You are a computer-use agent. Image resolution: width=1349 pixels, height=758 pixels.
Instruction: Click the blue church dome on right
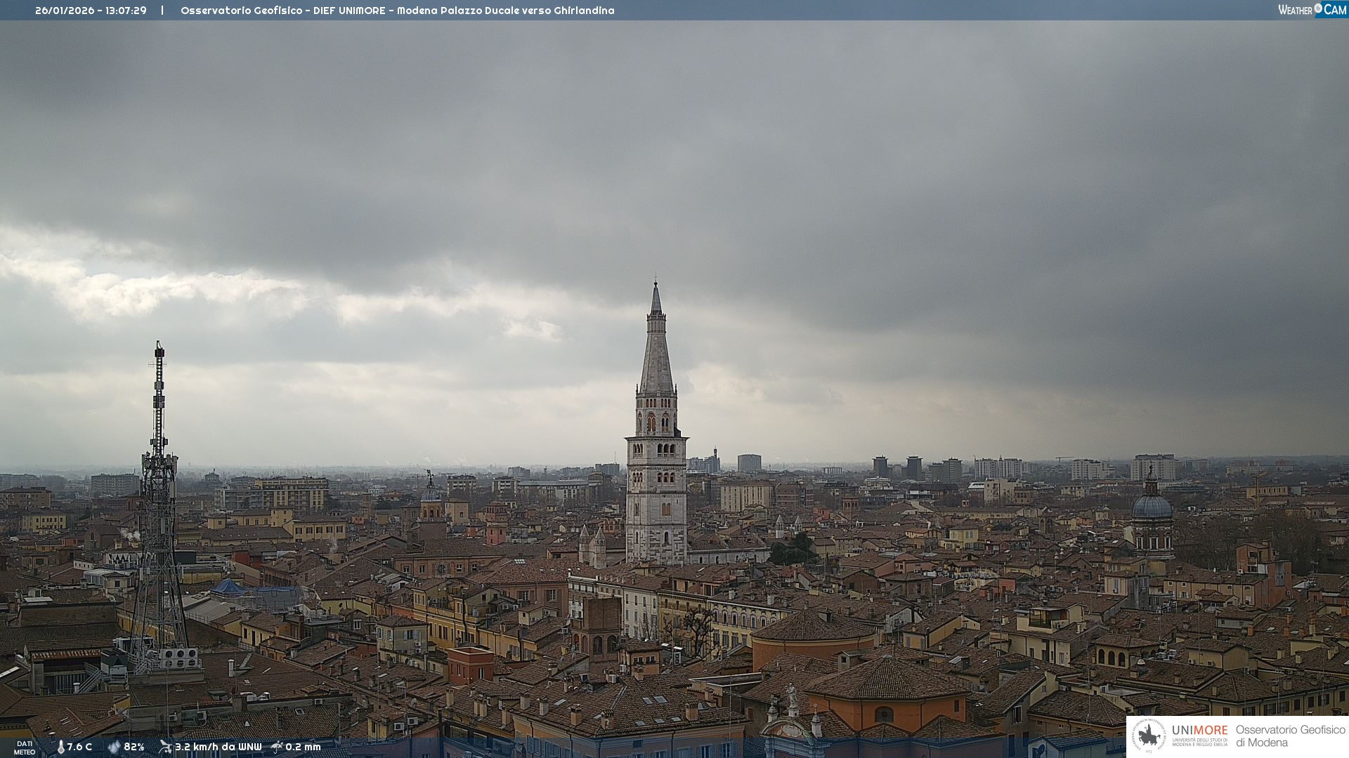[1152, 505]
